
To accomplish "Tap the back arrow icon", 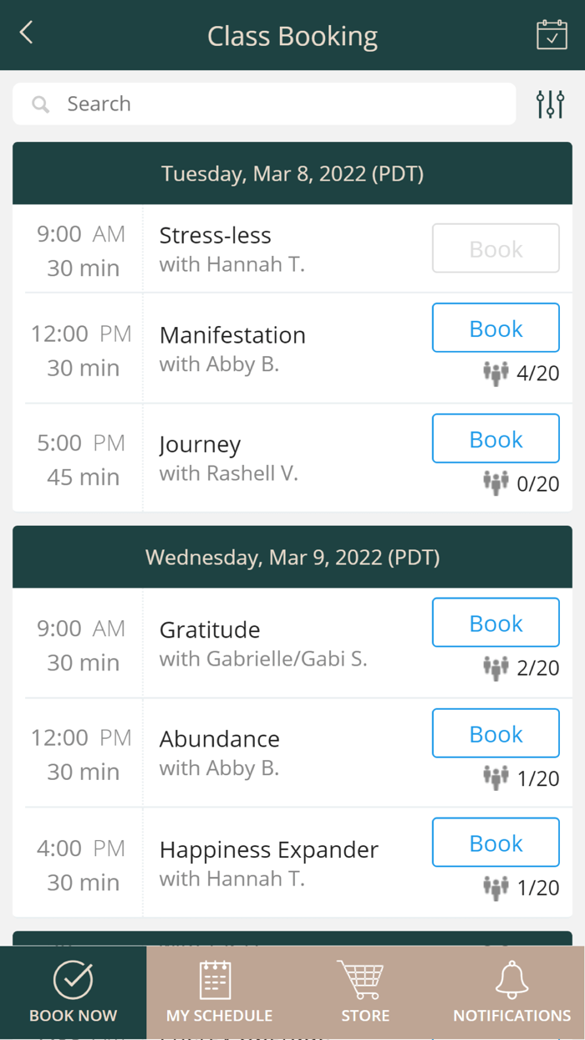I will tap(27, 33).
